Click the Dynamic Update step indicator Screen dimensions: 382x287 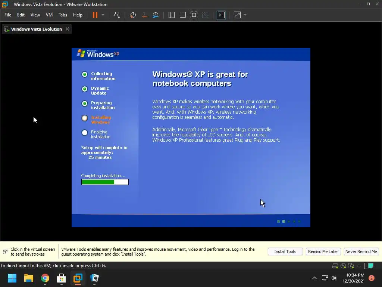point(85,89)
